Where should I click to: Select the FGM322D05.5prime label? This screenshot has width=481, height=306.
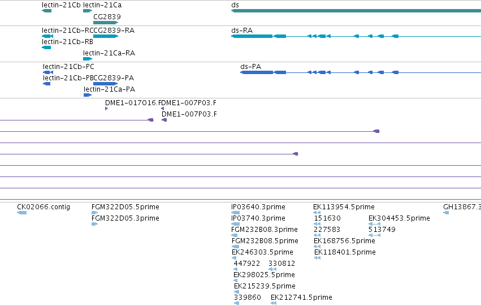[x=125, y=207]
